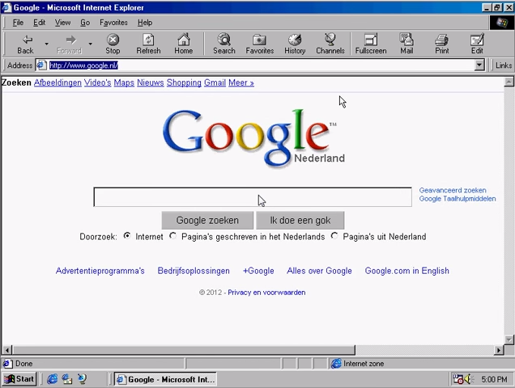
Task: Open Advertentieprogramma's link
Action: pos(100,271)
